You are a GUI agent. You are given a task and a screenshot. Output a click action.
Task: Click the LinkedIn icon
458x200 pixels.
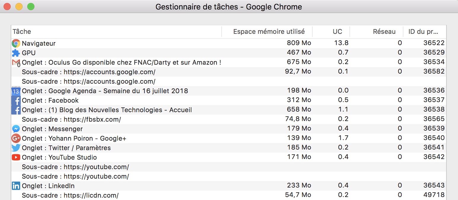16,186
